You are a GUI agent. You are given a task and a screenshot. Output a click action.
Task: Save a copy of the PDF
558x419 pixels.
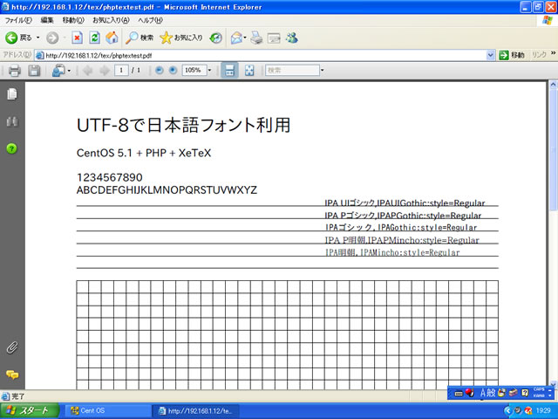click(x=34, y=70)
